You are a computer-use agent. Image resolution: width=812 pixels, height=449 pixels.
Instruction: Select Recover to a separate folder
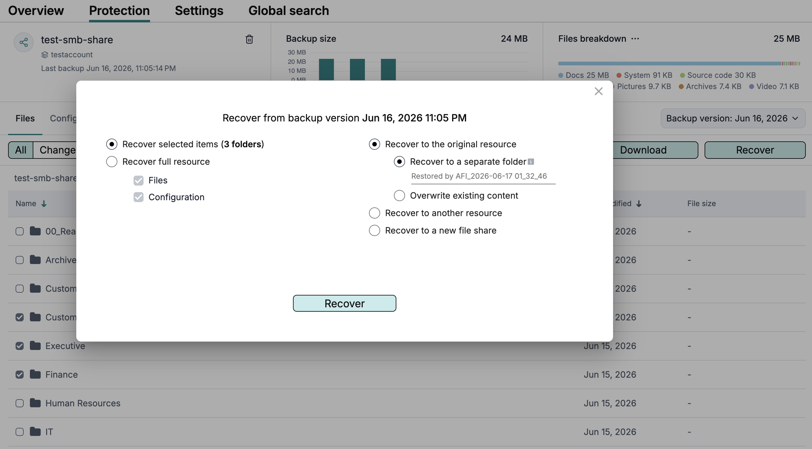pyautogui.click(x=399, y=161)
